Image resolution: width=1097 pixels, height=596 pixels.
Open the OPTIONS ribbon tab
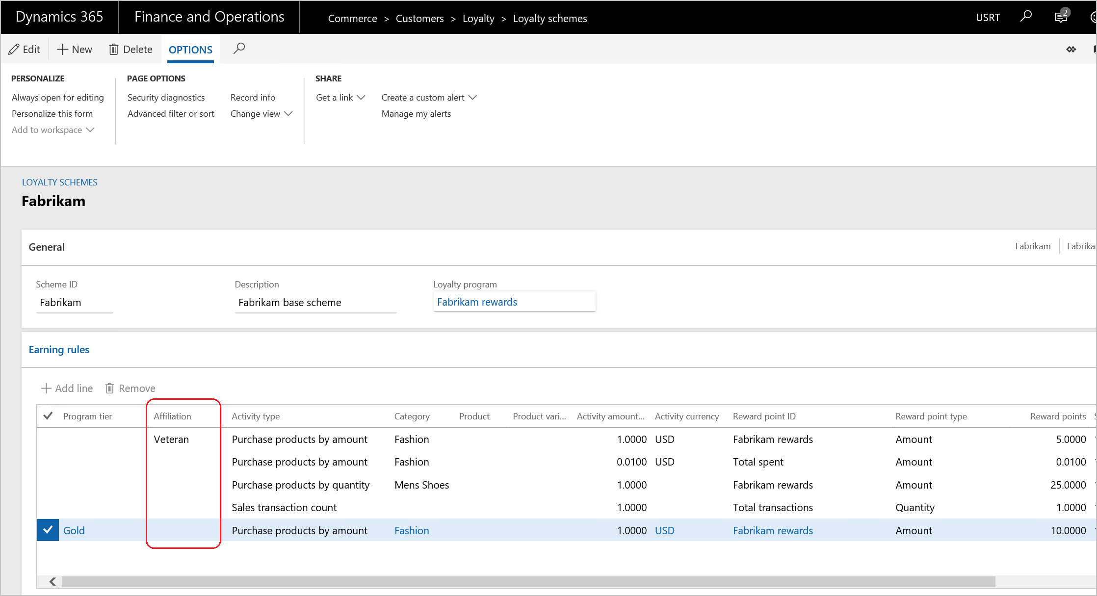(190, 49)
